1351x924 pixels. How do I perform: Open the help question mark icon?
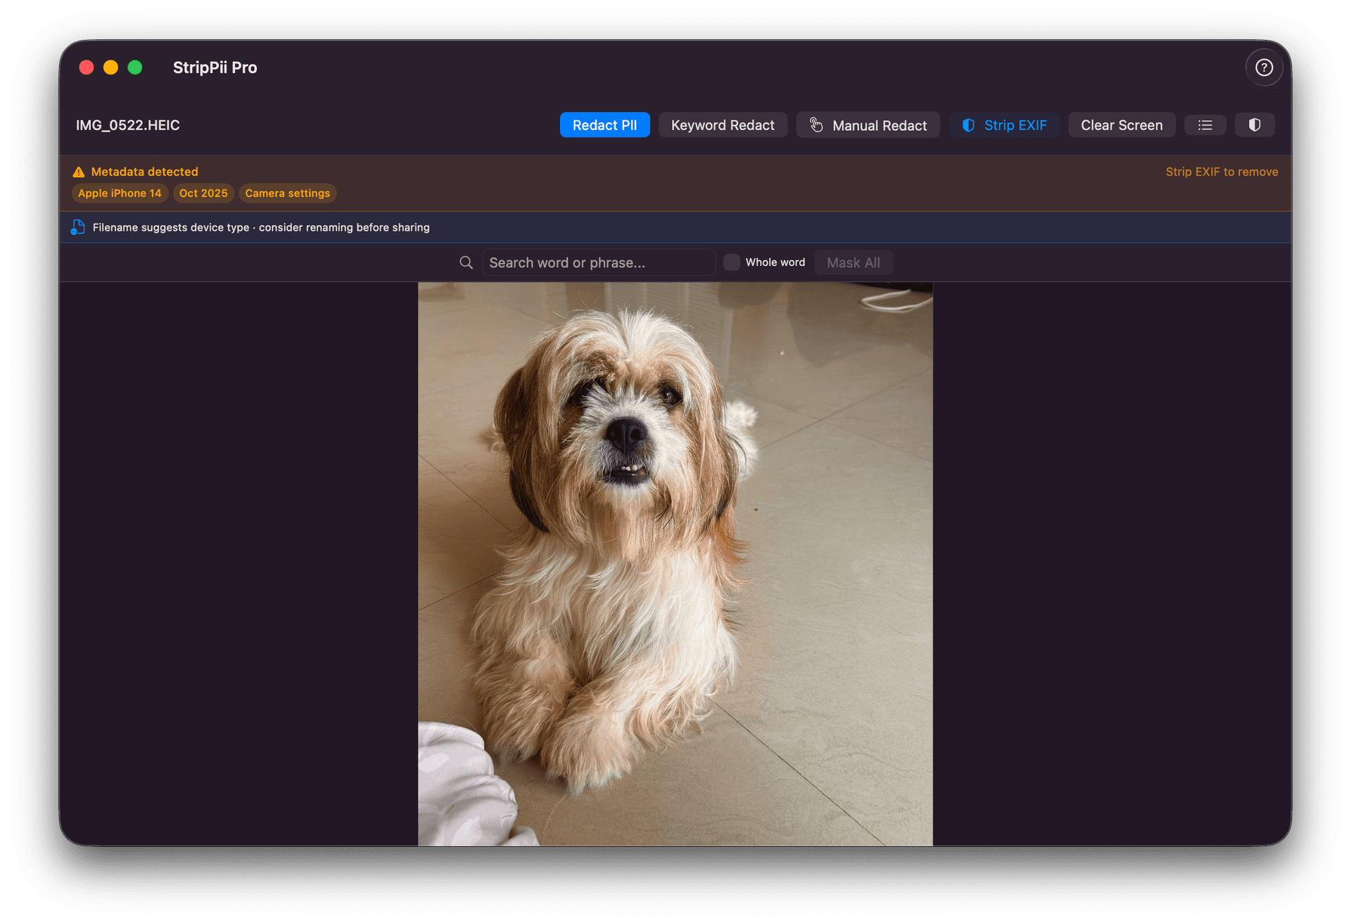(x=1264, y=68)
